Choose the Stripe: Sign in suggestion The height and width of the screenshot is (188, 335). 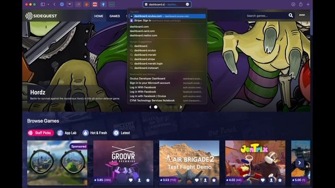click(167, 20)
